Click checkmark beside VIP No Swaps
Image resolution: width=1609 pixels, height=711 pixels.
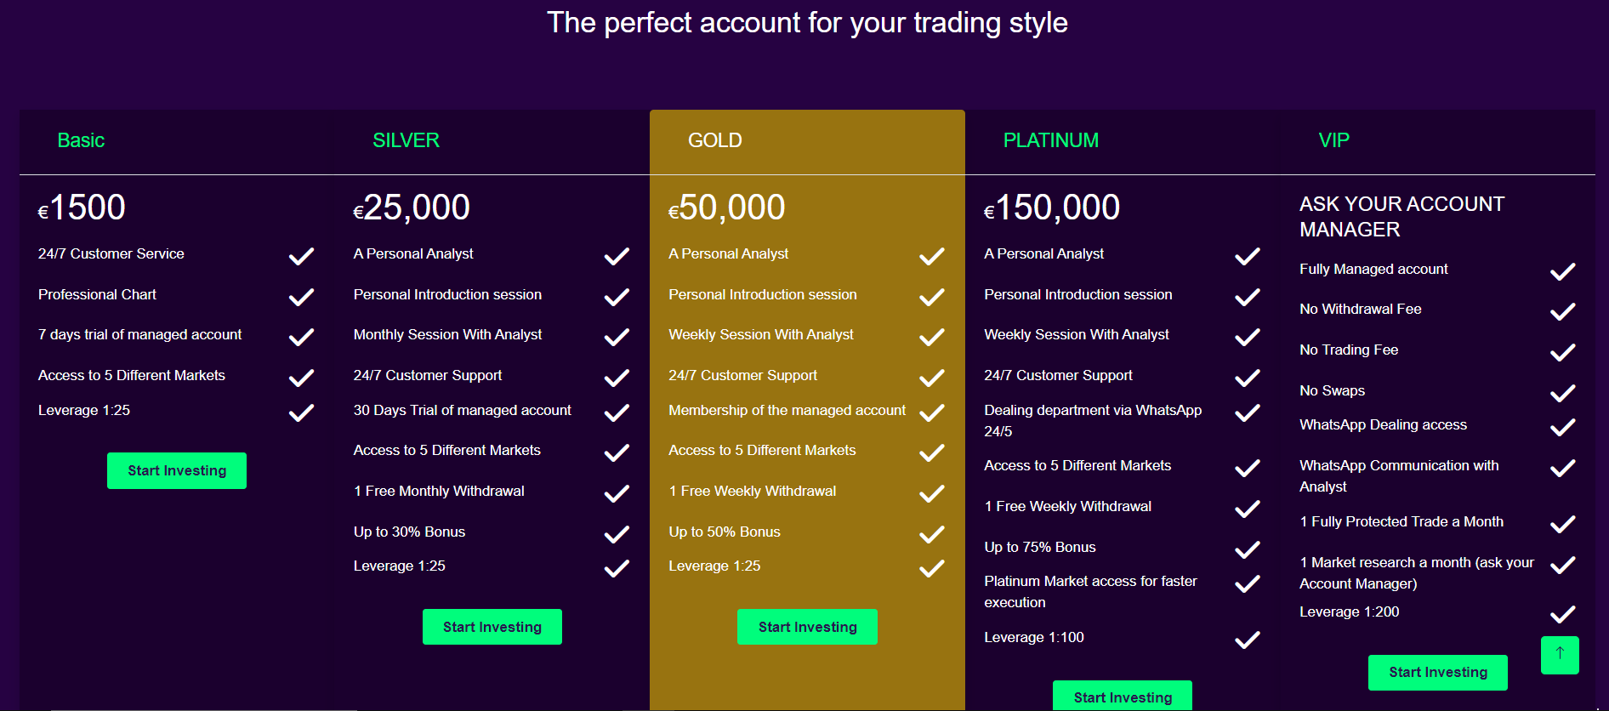pos(1563,393)
